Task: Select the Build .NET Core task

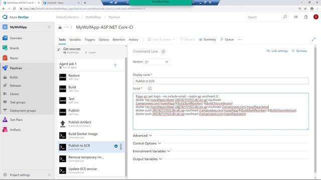Action: pyautogui.click(x=91, y=89)
